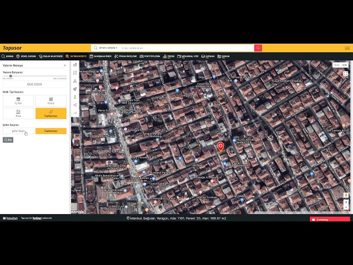353x265 pixels.
Task: Click the gear settings icon in map toolbar
Action: click(75, 89)
